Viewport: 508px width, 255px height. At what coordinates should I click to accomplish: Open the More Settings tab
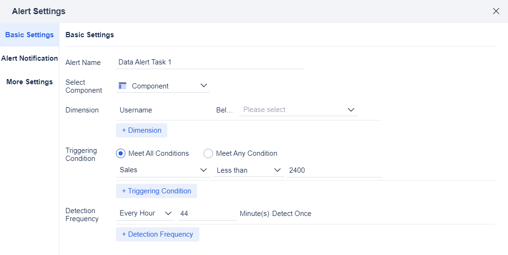(x=30, y=82)
